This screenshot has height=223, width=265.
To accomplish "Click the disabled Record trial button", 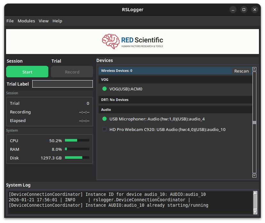I will pyautogui.click(x=72, y=72).
